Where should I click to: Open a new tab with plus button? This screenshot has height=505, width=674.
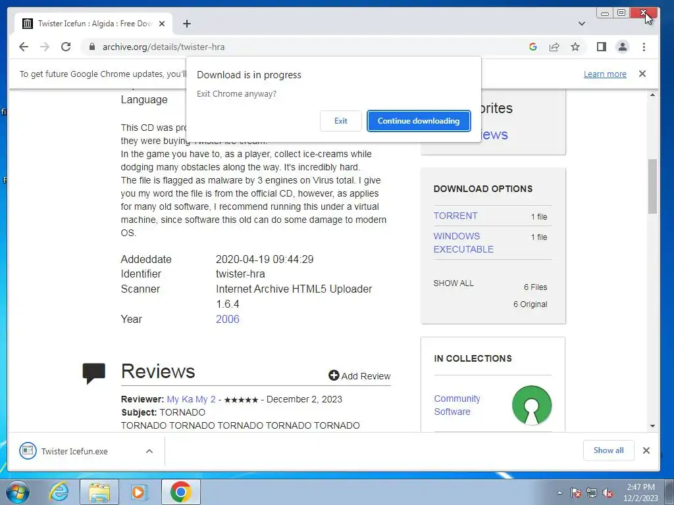coord(186,24)
